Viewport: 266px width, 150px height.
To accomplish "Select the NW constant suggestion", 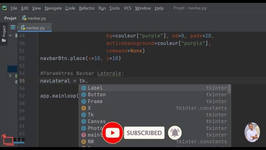I will [x=153, y=142].
